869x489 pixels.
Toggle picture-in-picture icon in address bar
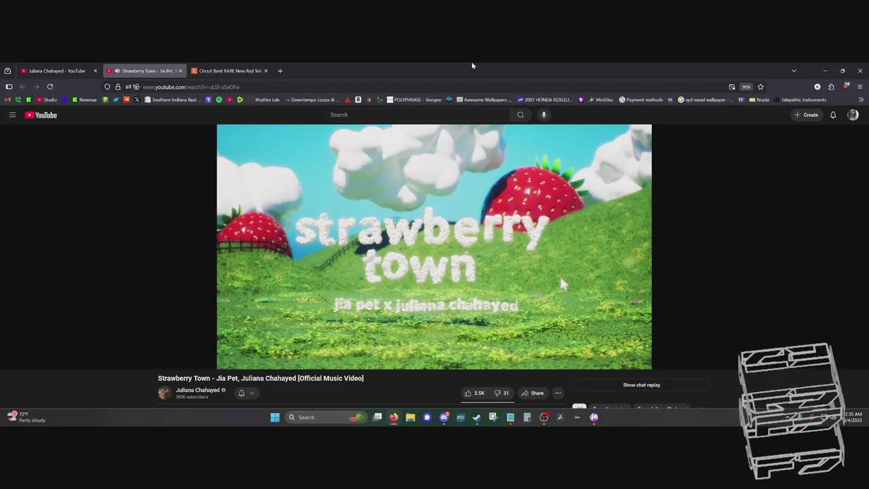coord(732,87)
